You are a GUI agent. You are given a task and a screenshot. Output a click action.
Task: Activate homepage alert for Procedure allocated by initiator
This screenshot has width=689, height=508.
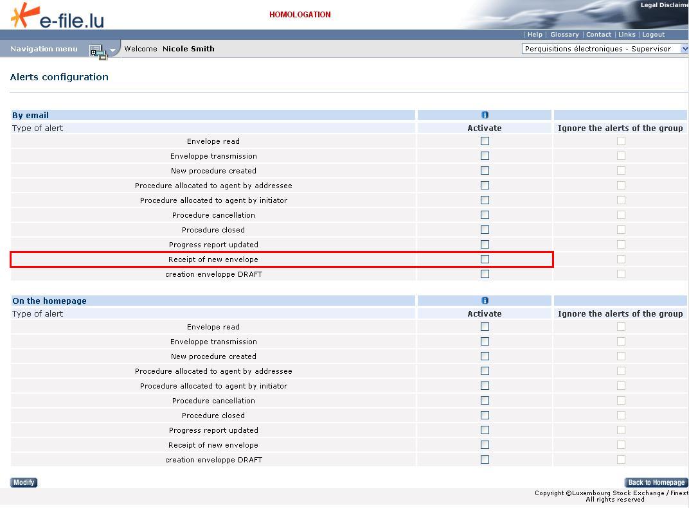pyautogui.click(x=485, y=385)
